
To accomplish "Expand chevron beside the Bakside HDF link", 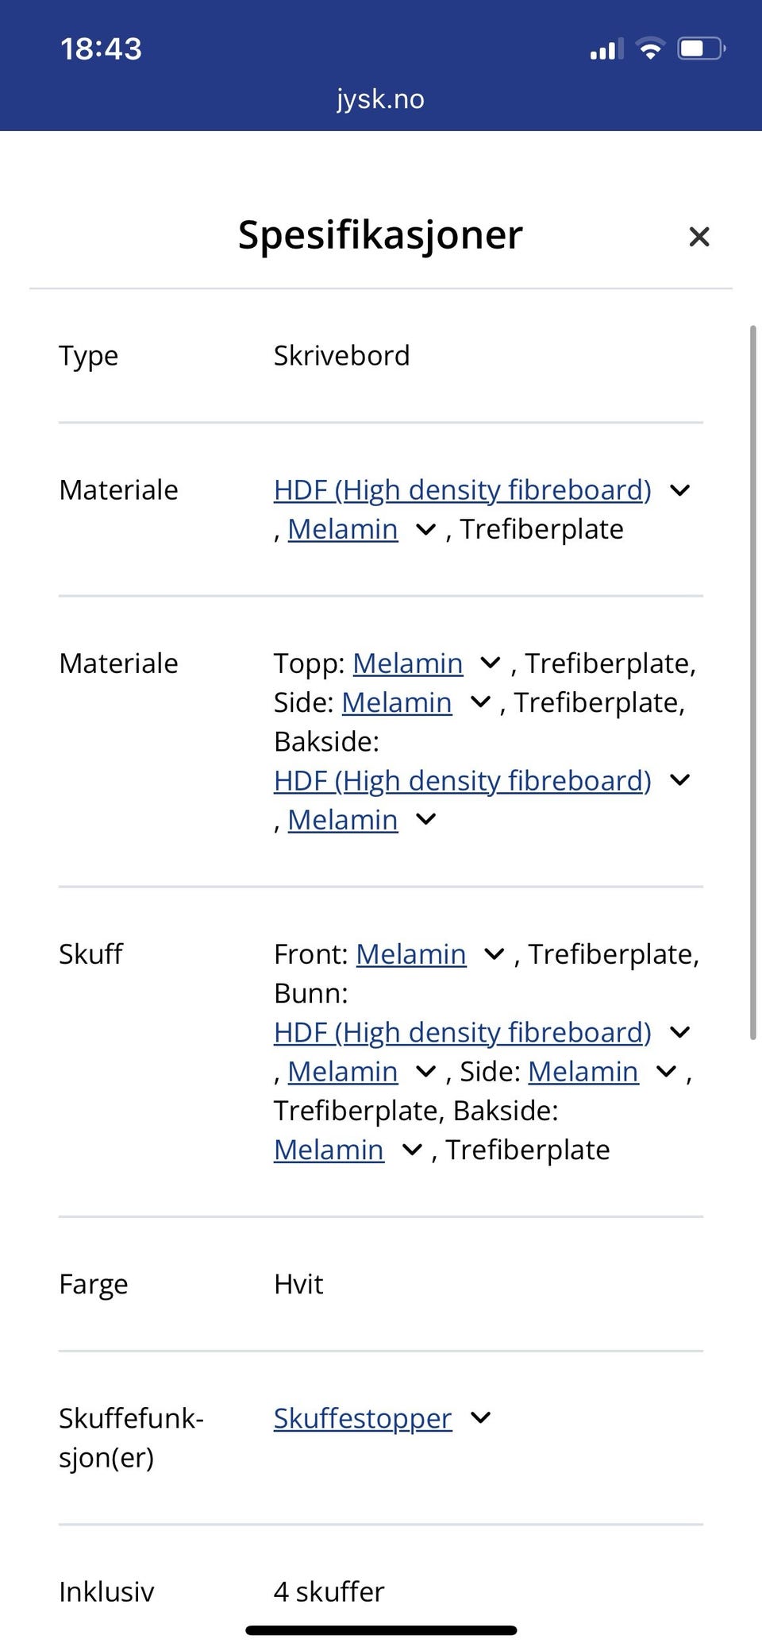I will (x=680, y=781).
